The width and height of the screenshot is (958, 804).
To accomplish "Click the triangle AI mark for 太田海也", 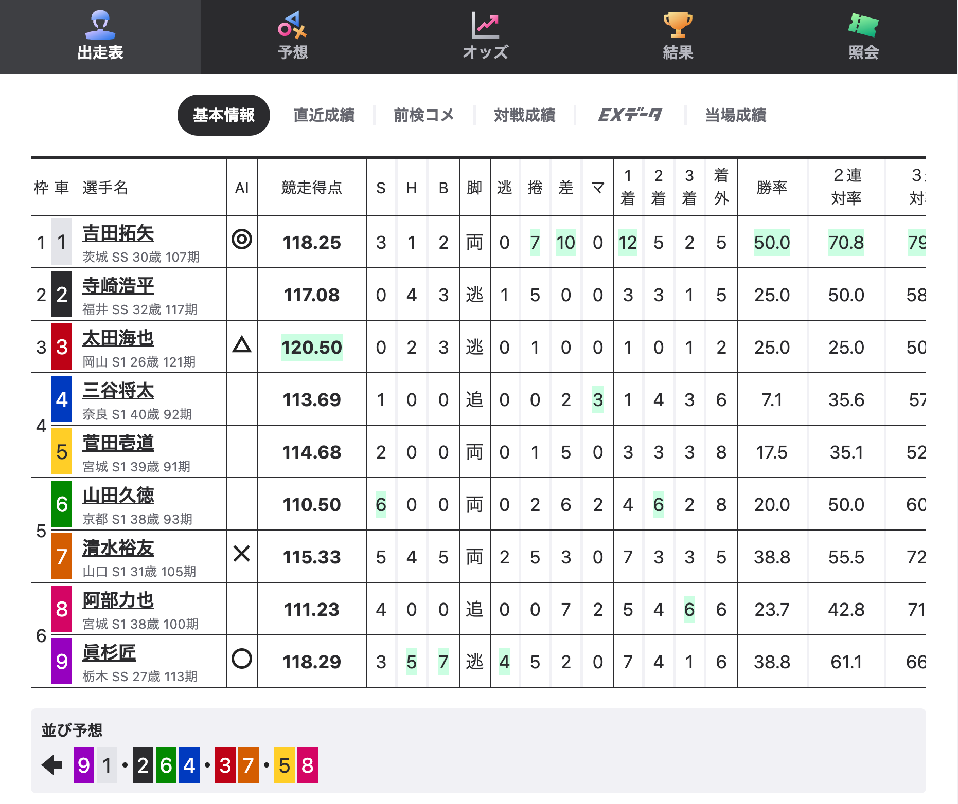I will point(242,344).
